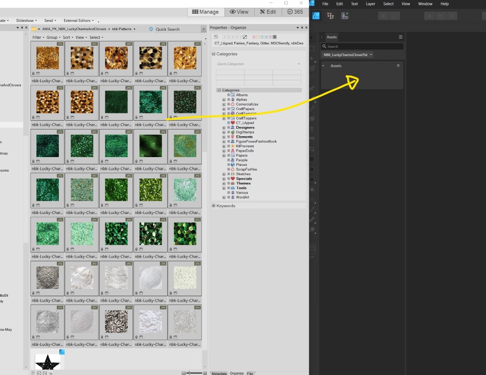
Task: Click the magnifier icon in Assets search
Action: tap(324, 46)
